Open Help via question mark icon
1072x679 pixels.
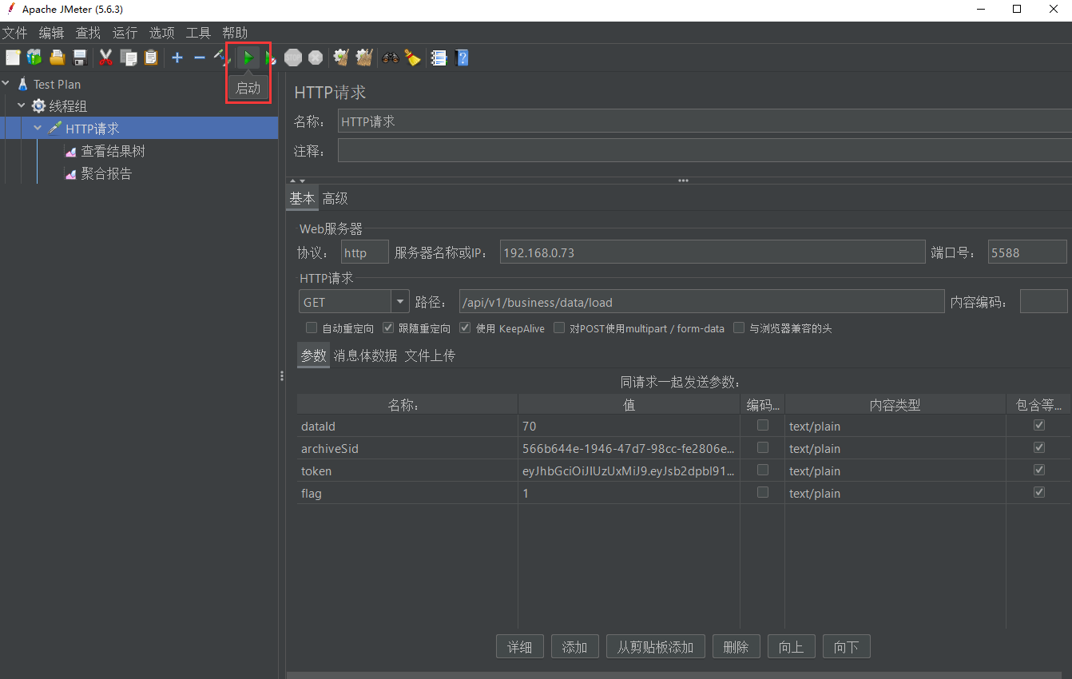(x=461, y=58)
